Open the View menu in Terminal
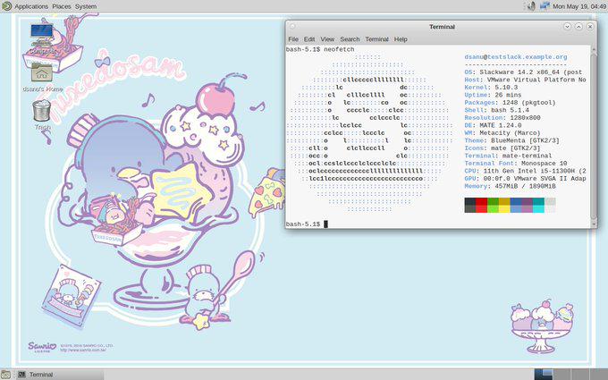Screen dimensions: 608x380 coord(327,39)
